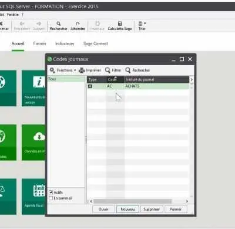Open the ? help menu

coord(22,15)
